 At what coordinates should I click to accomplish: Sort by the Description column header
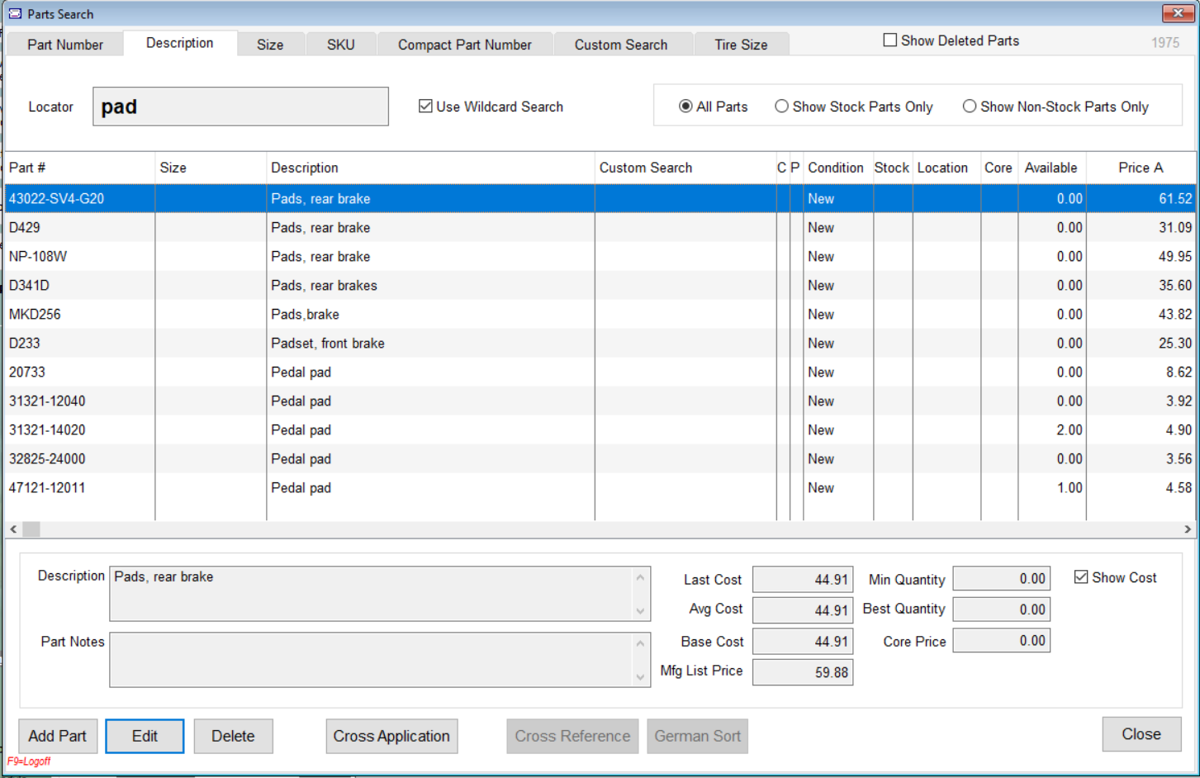(430, 168)
